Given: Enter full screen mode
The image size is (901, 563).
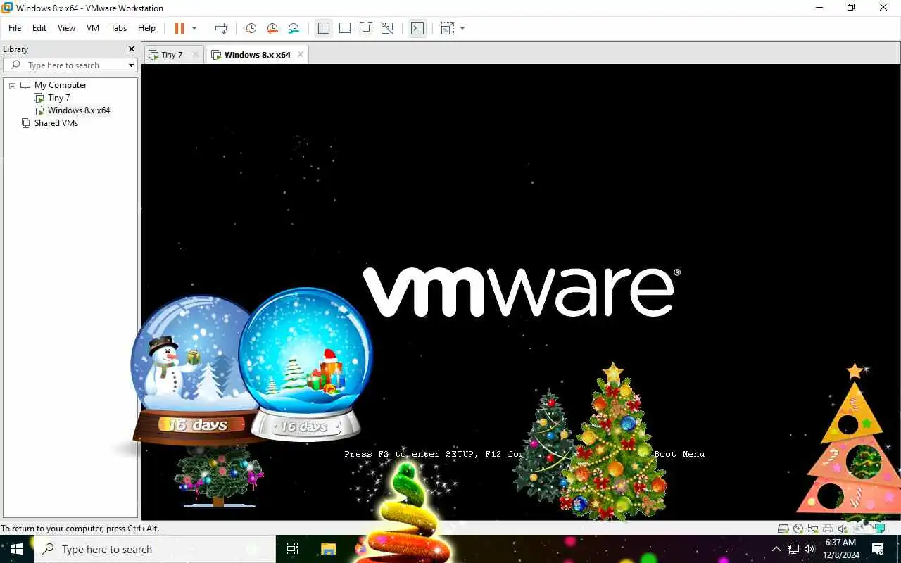Looking at the screenshot, I should [366, 28].
